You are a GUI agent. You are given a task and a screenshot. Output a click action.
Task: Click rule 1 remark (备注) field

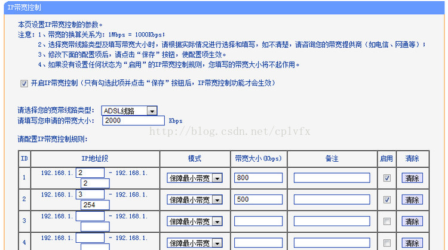332,178
